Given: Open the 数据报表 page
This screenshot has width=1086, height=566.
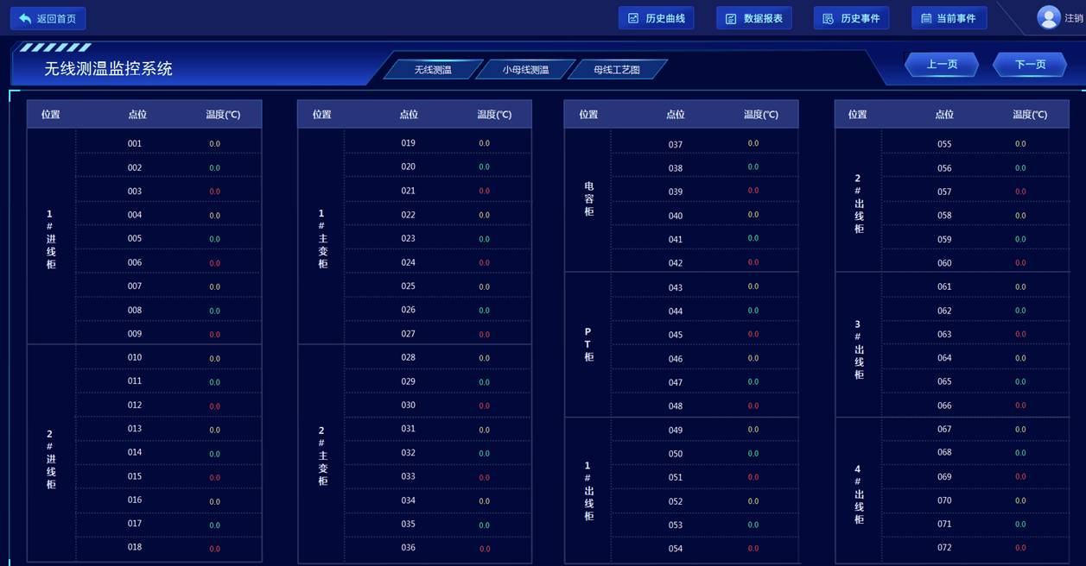Looking at the screenshot, I should (x=754, y=18).
